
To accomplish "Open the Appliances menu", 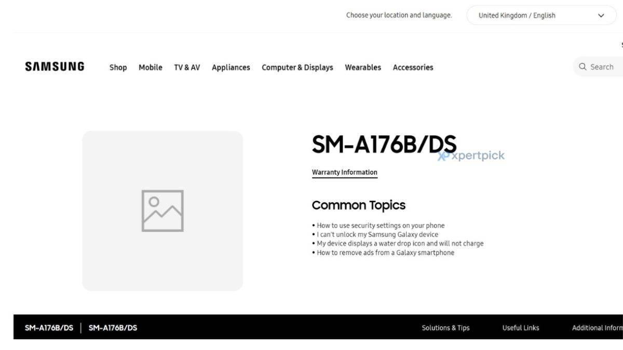I will point(231,67).
